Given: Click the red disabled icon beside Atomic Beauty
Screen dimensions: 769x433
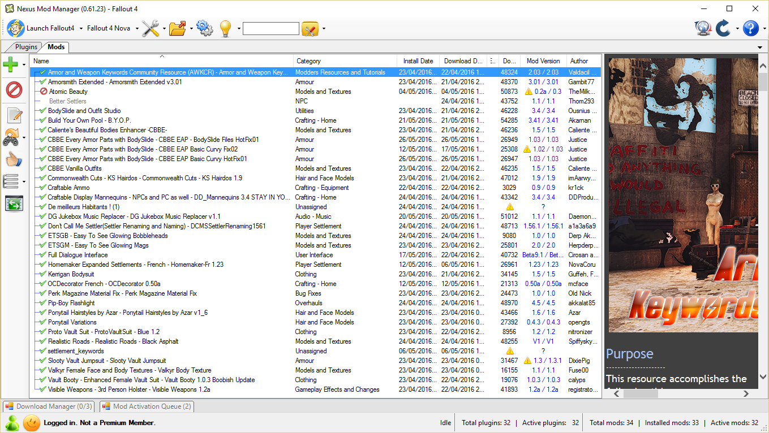Looking at the screenshot, I should (44, 92).
